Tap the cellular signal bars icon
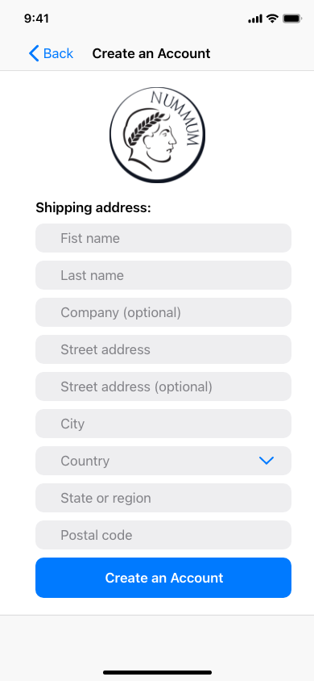This screenshot has width=314, height=681. [255, 19]
